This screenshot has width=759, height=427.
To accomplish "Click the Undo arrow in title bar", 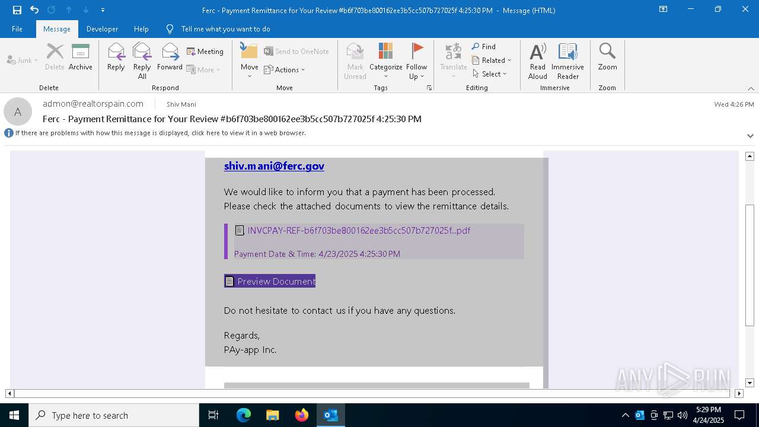I will [34, 10].
